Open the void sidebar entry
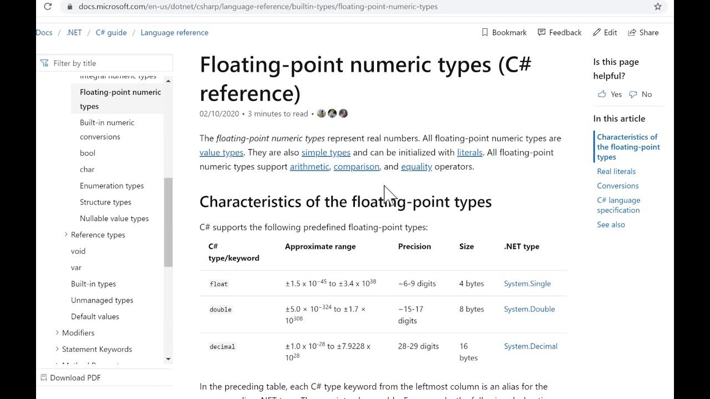710x399 pixels. click(x=78, y=251)
